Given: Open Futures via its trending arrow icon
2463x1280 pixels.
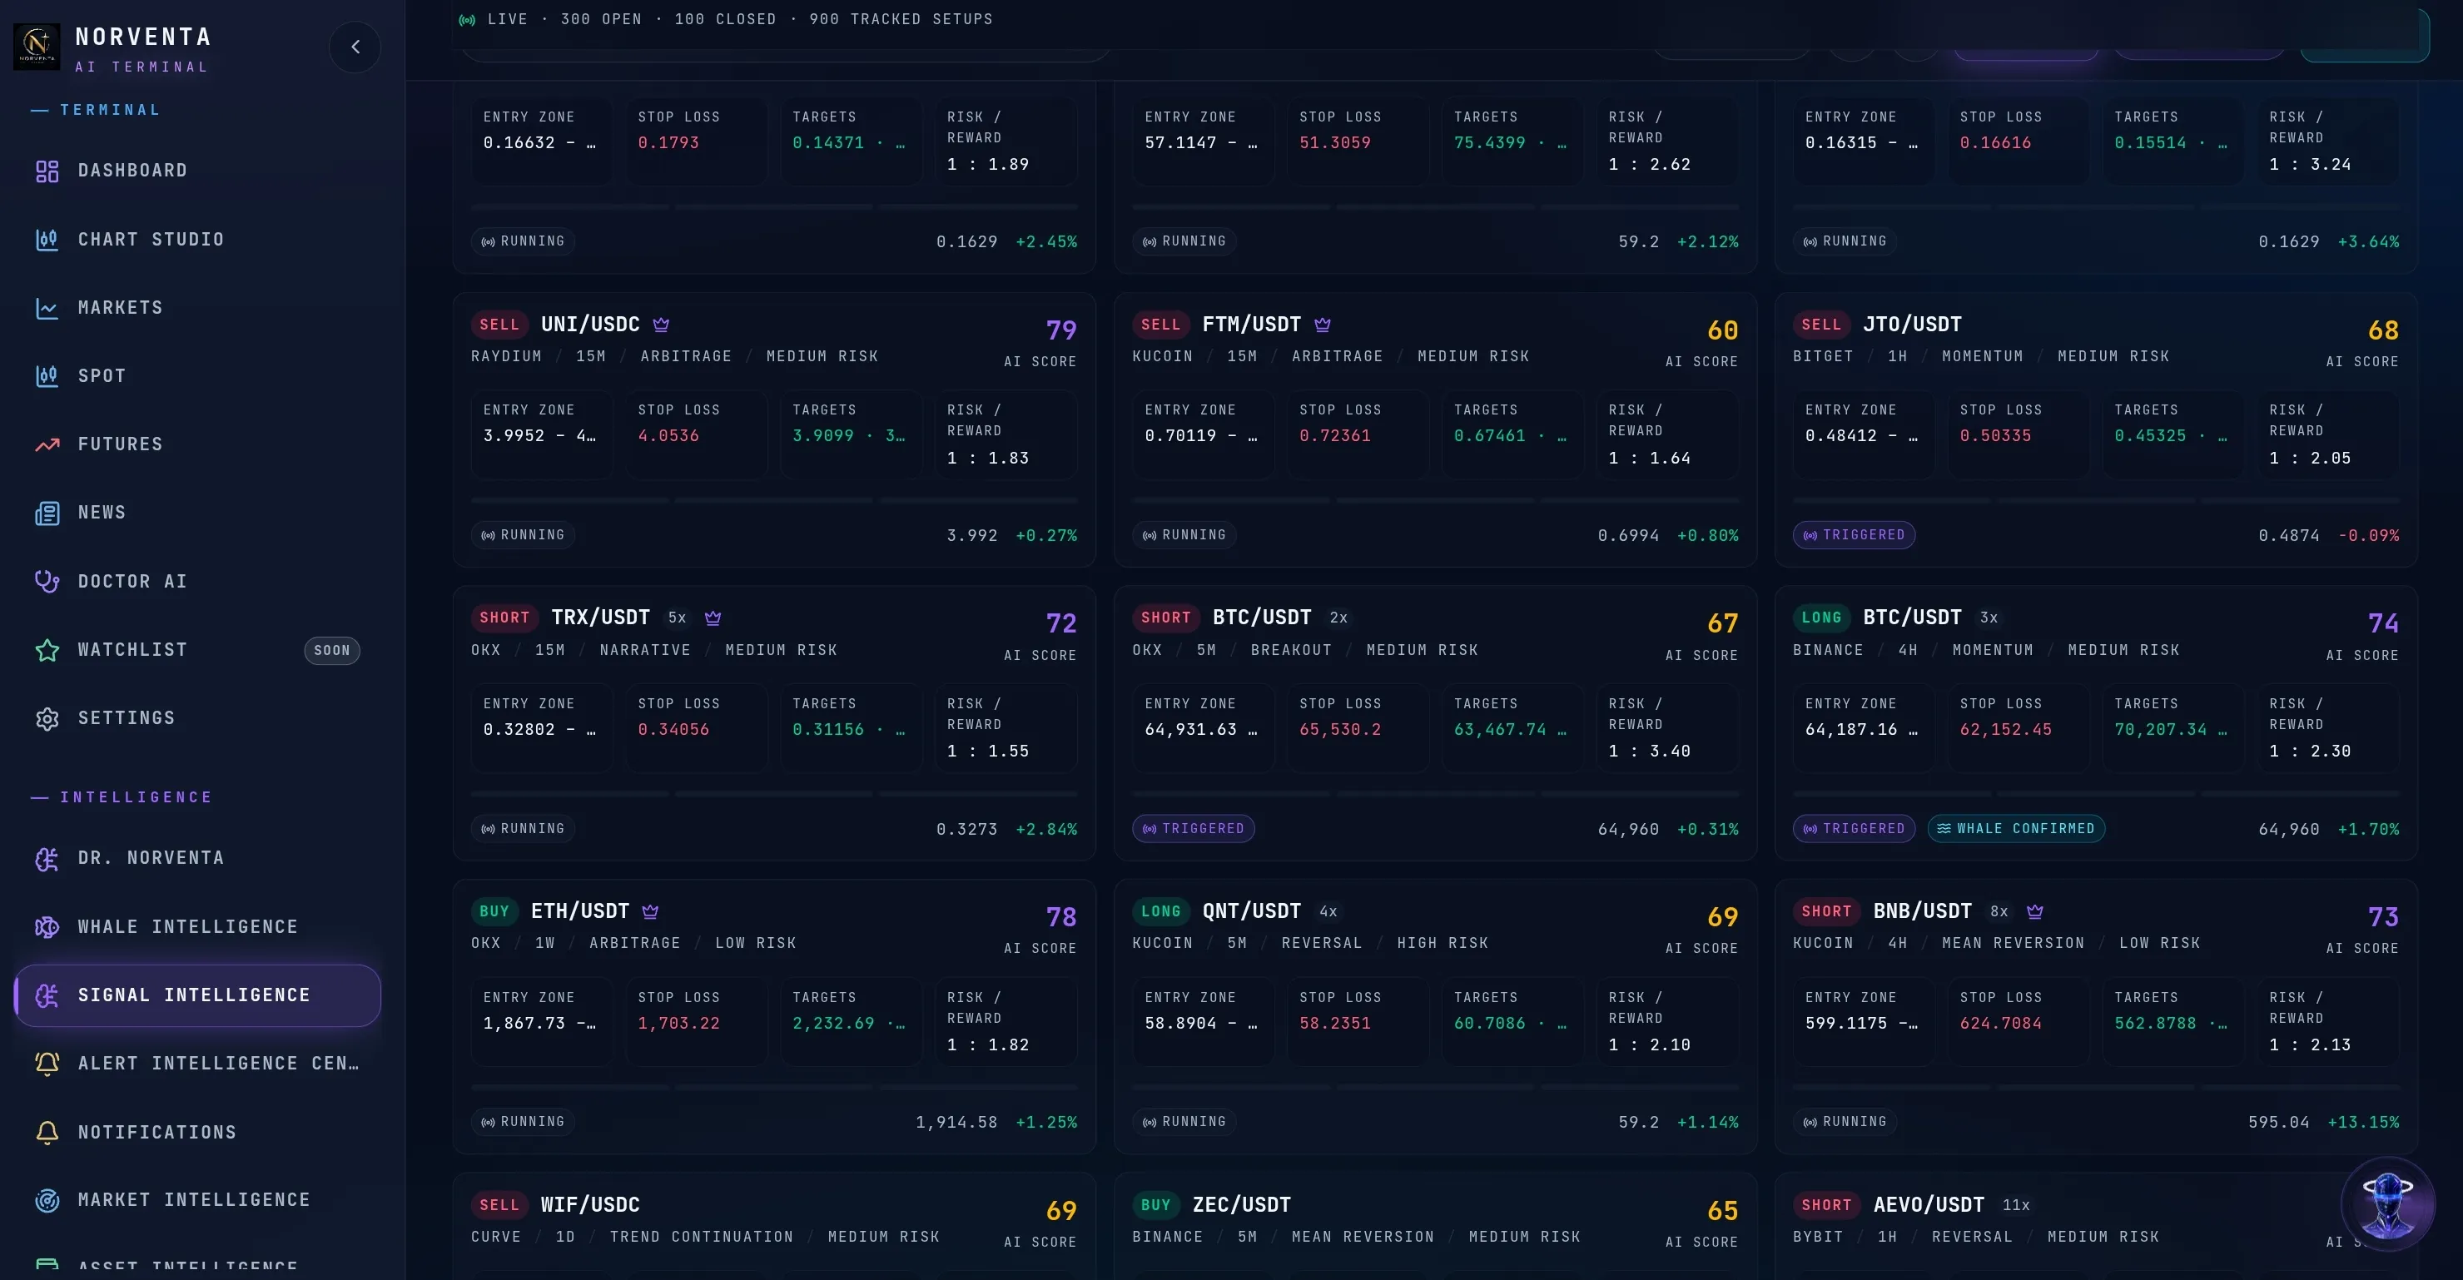Looking at the screenshot, I should pyautogui.click(x=47, y=444).
